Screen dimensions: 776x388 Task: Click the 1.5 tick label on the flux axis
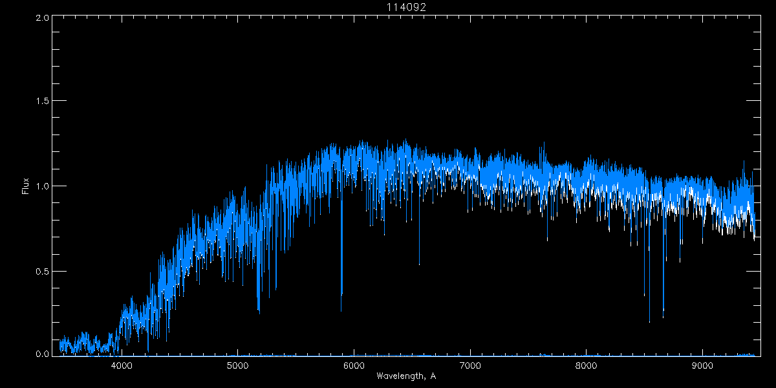pos(42,102)
